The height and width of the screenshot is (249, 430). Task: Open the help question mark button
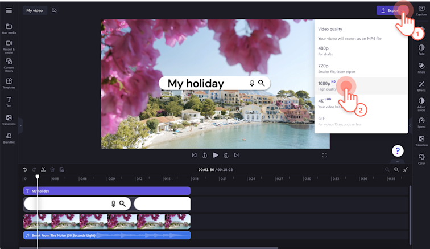coord(398,150)
